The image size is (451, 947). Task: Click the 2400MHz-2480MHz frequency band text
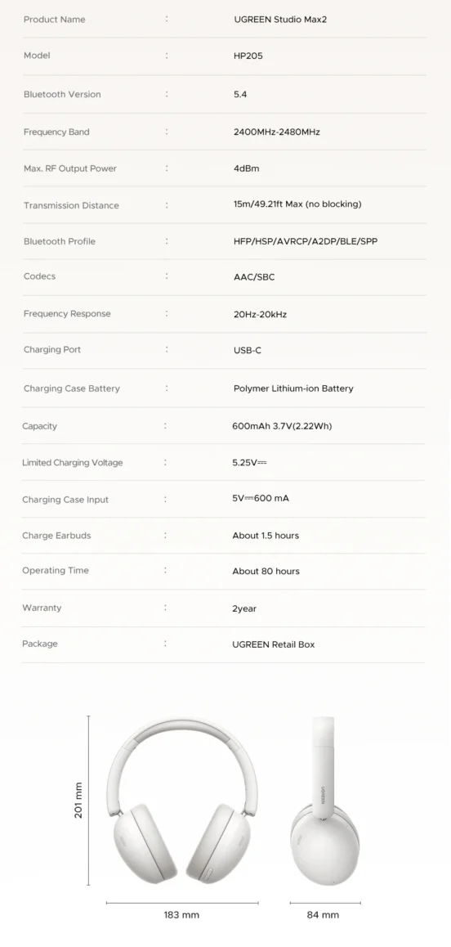276,132
